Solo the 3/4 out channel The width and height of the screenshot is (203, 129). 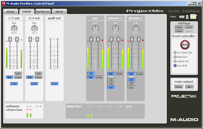pyautogui.click(x=39, y=74)
